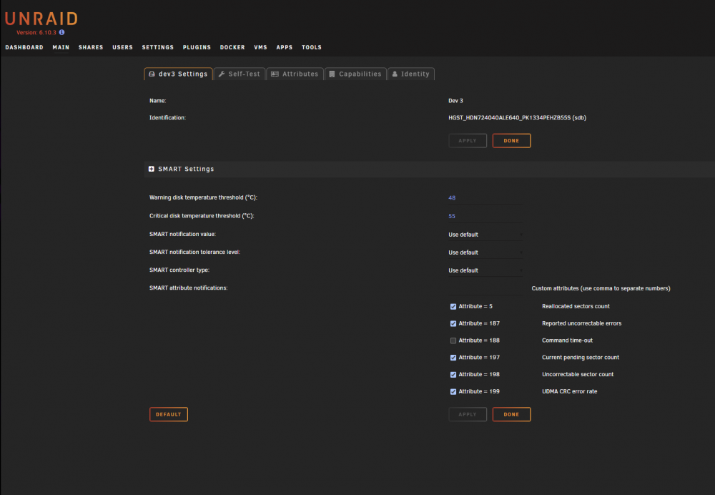Click warning temperature threshold field

point(485,198)
